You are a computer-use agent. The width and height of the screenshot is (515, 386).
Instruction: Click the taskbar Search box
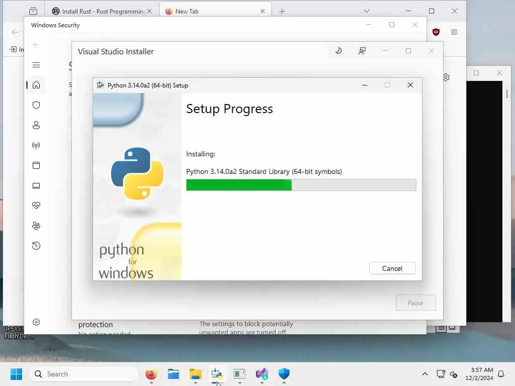pos(84,374)
